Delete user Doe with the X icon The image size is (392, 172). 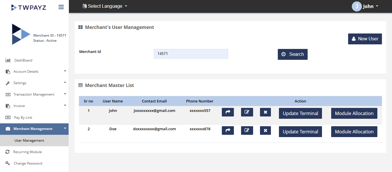pyautogui.click(x=265, y=131)
